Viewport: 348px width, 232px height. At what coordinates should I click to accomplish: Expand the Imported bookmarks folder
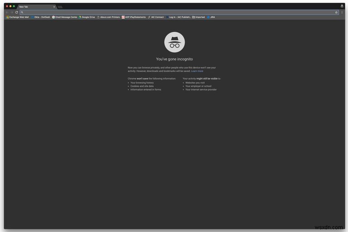pyautogui.click(x=198, y=17)
